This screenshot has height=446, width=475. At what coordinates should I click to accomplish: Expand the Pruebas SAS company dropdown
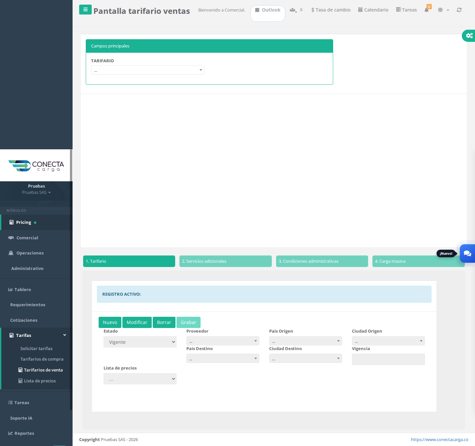pyautogui.click(x=36, y=193)
